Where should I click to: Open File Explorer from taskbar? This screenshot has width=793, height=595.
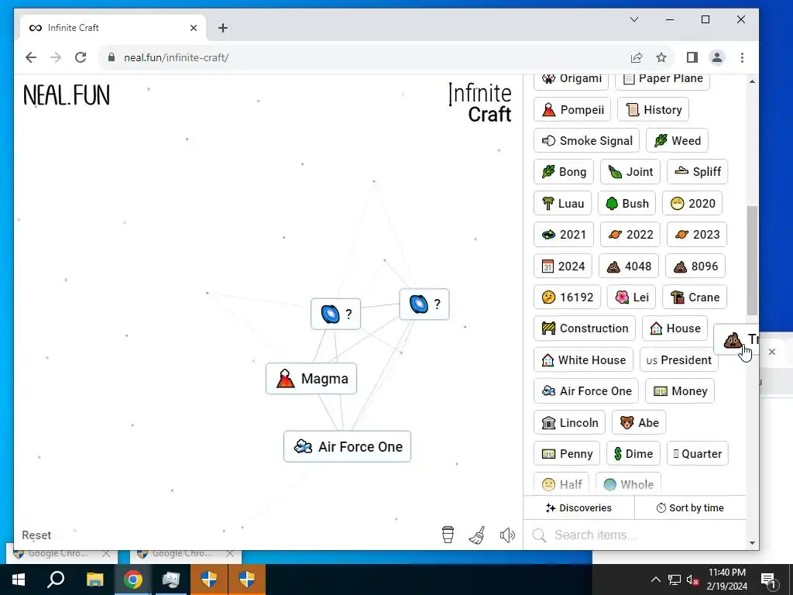point(94,580)
